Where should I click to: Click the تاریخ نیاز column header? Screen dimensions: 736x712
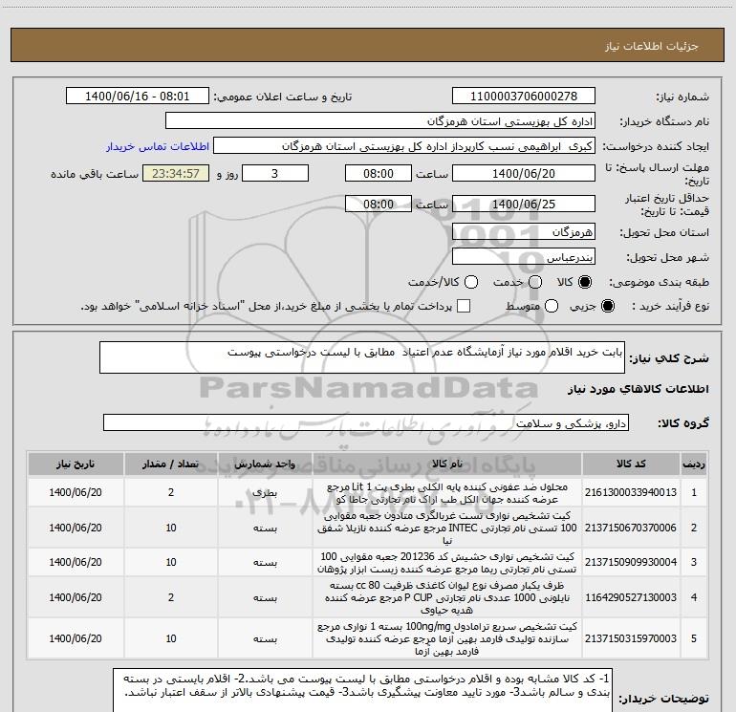76,464
